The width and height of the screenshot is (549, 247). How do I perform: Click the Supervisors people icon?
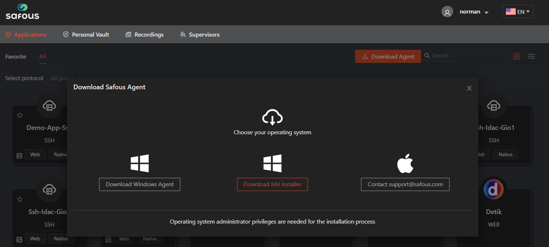pyautogui.click(x=183, y=34)
